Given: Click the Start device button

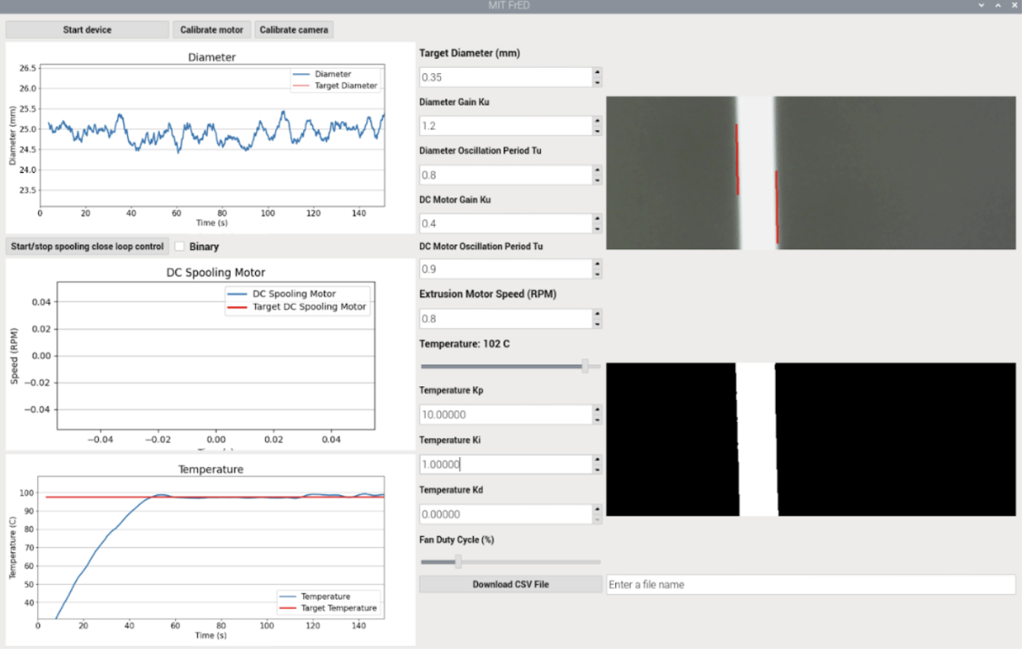Looking at the screenshot, I should pos(86,30).
